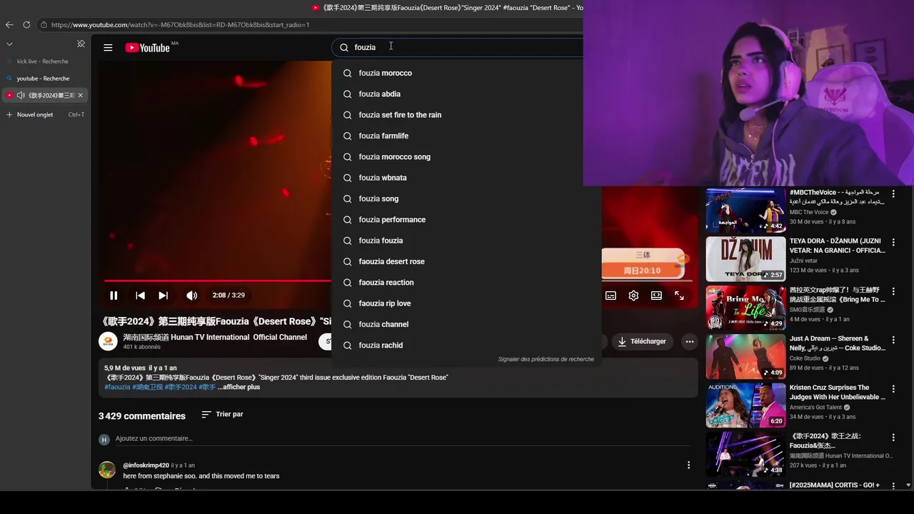This screenshot has height=514, width=914.
Task: Skip to the next video
Action: coord(163,296)
